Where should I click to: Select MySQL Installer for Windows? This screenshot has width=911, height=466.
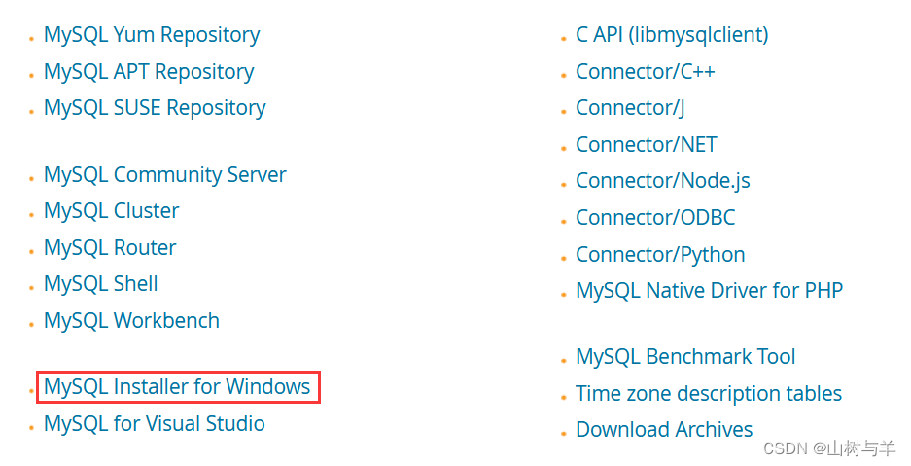(x=177, y=387)
